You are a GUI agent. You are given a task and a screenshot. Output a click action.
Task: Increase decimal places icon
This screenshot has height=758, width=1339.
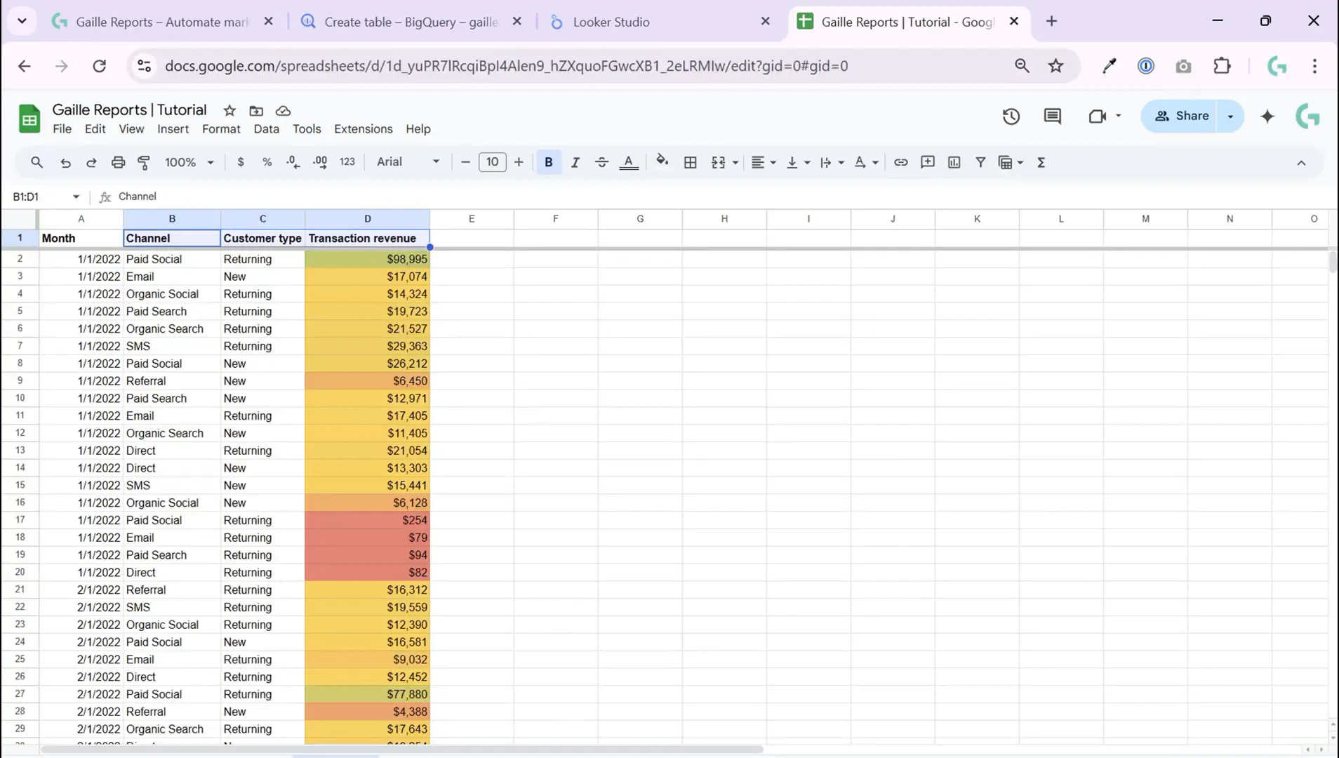coord(320,162)
